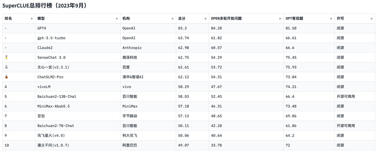Select the MiniMax-Abab5.5 model cell
Viewport: 376px width, 151px height.
click(x=78, y=106)
